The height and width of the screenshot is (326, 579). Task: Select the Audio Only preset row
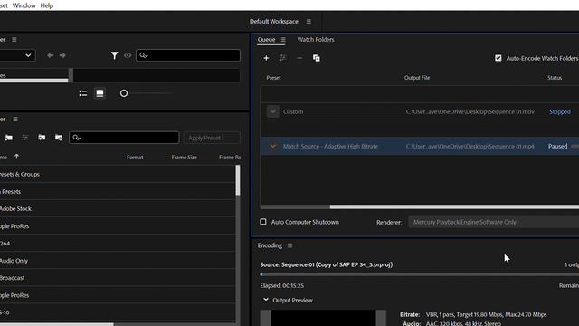118,261
